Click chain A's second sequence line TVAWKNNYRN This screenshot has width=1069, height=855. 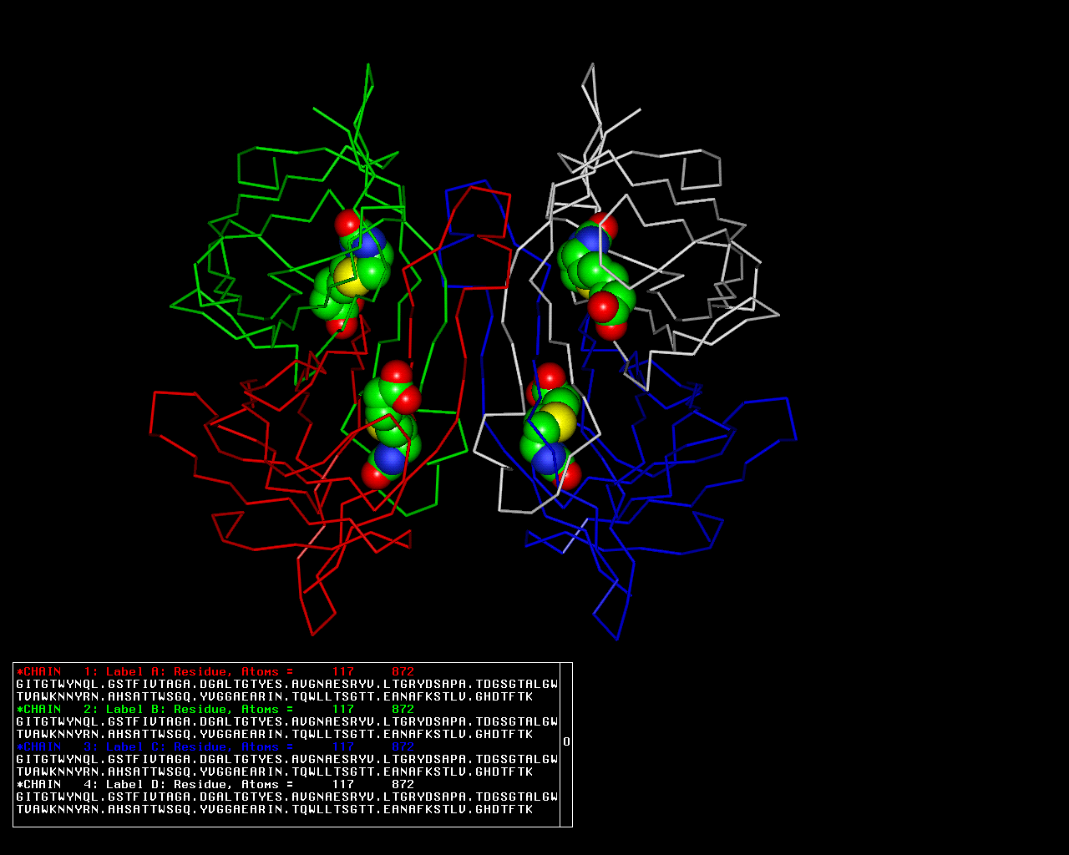274,696
